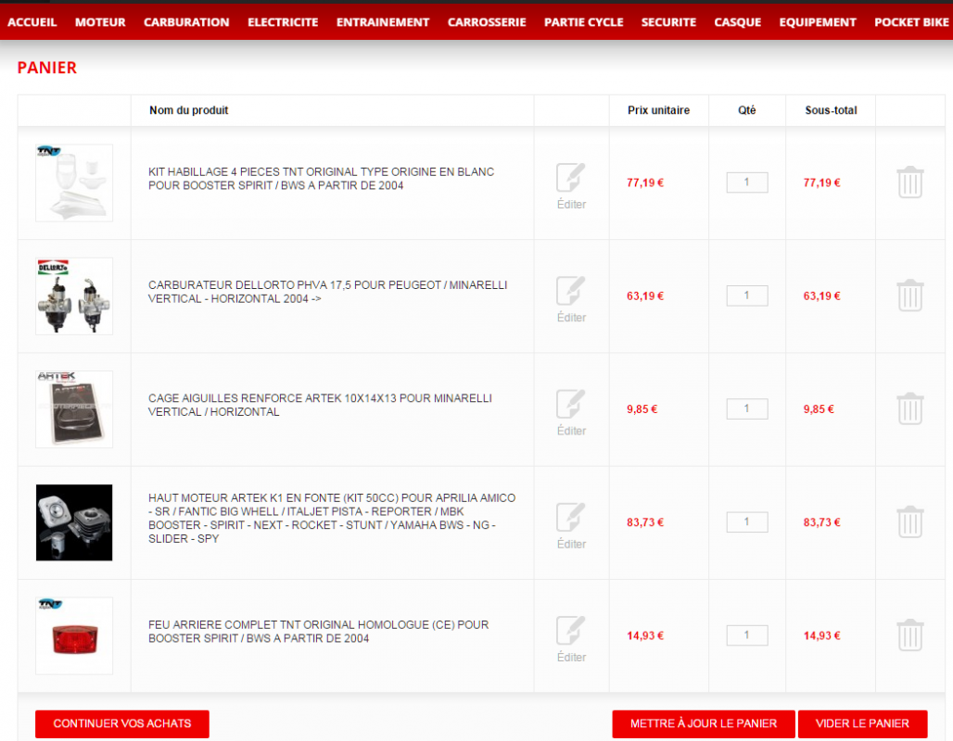Remove CAGE AIGUILLES item via trash icon
The height and width of the screenshot is (741, 953).
coord(909,408)
